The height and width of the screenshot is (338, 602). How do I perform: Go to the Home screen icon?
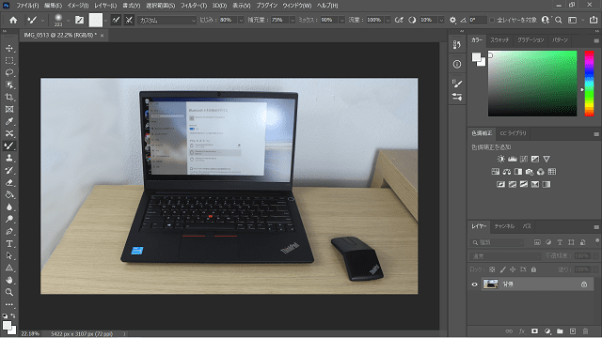click(13, 20)
